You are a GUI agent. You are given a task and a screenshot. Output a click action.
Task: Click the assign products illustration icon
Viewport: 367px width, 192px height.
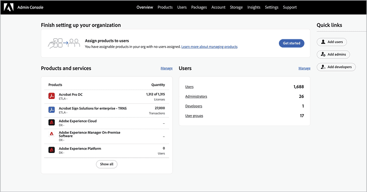click(x=64, y=43)
